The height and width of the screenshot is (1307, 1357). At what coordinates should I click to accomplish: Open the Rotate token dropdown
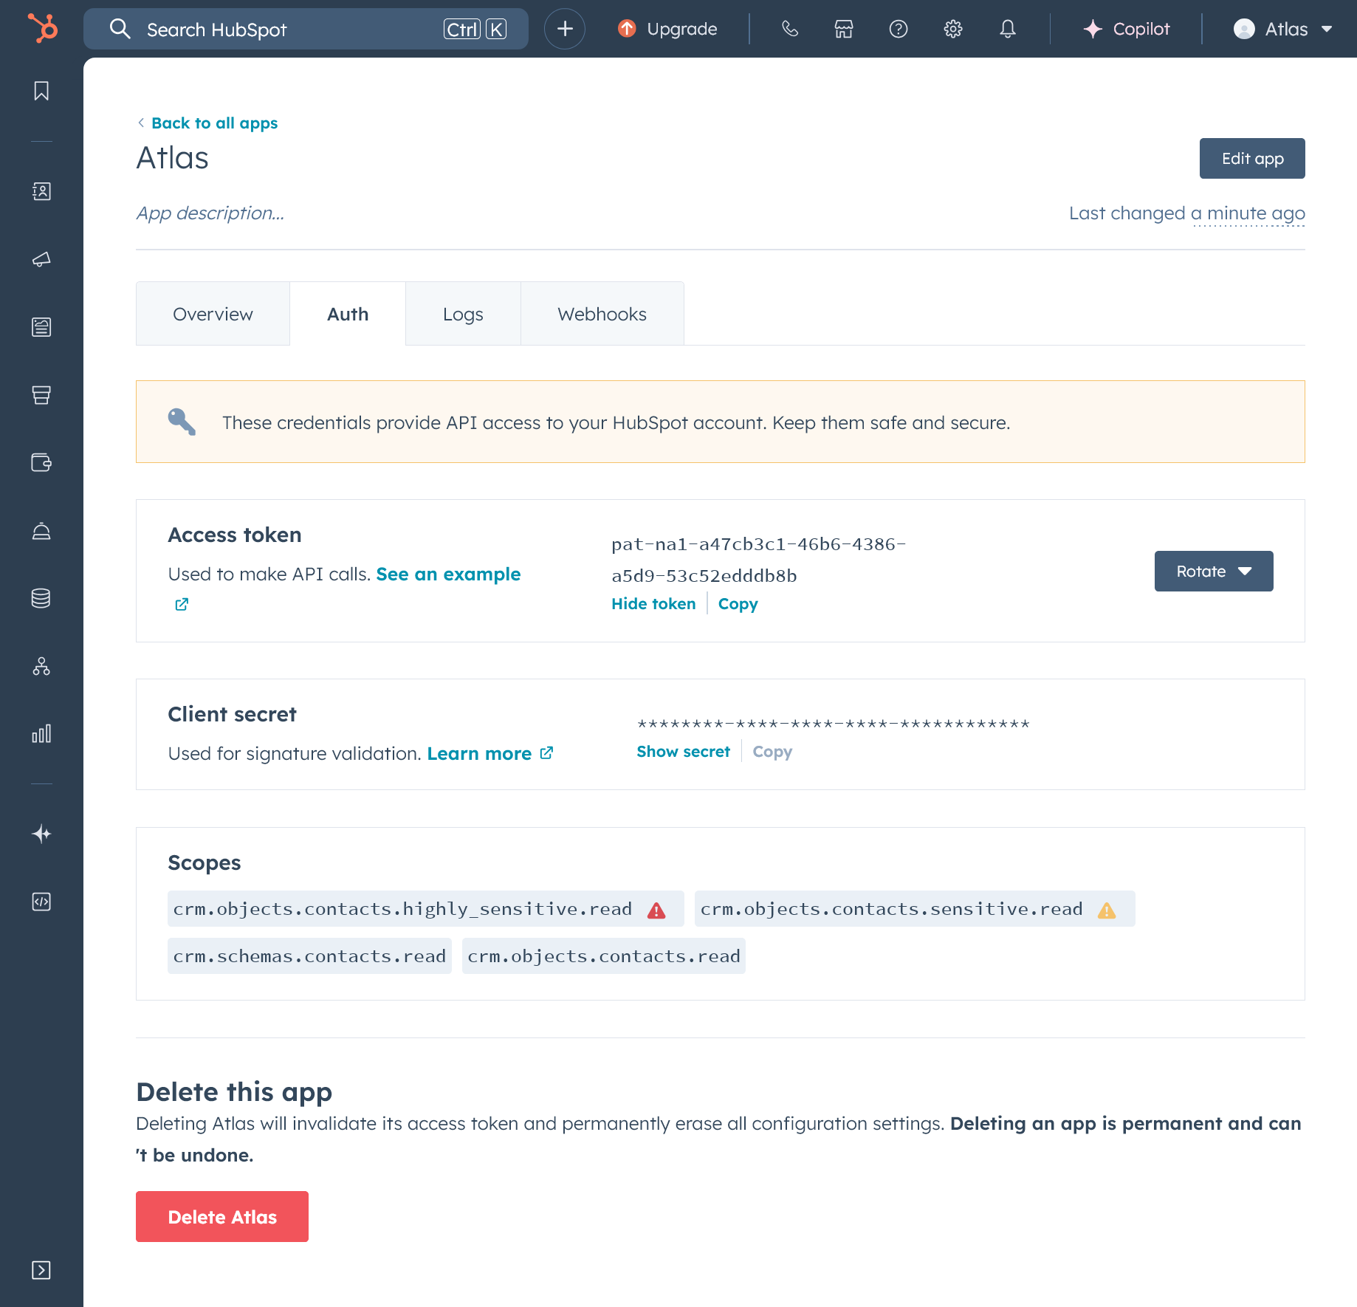tap(1214, 571)
